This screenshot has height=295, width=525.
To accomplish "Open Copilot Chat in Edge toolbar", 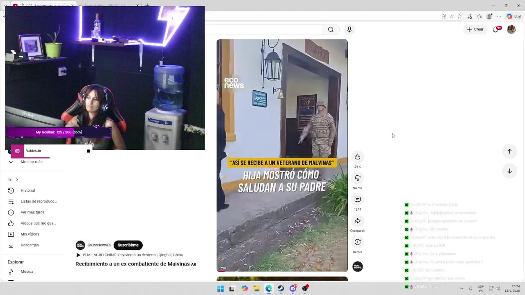I will point(515,17).
